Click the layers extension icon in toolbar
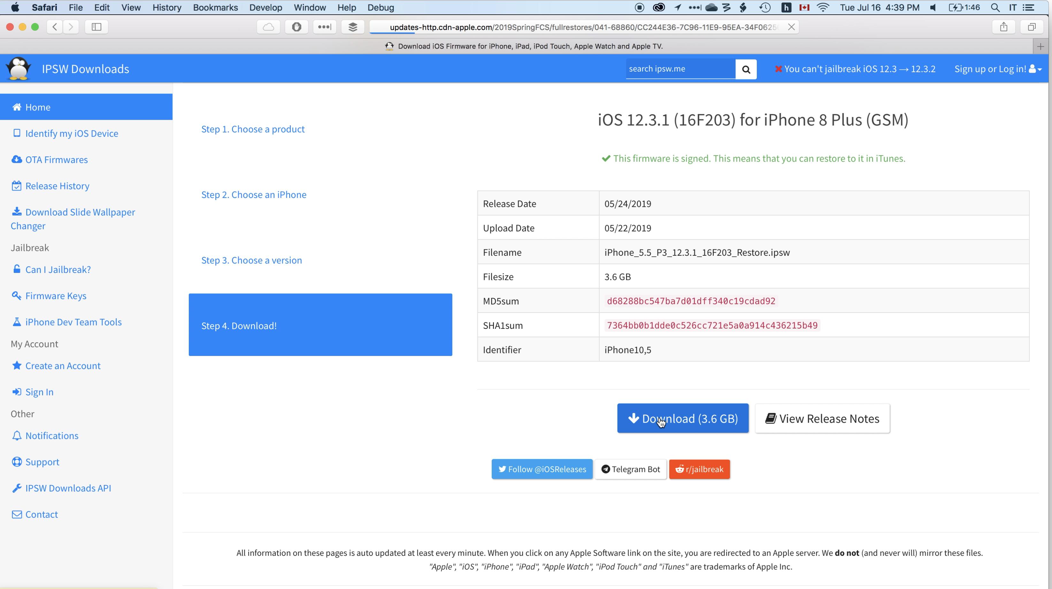Viewport: 1052px width, 589px height. 352,27
